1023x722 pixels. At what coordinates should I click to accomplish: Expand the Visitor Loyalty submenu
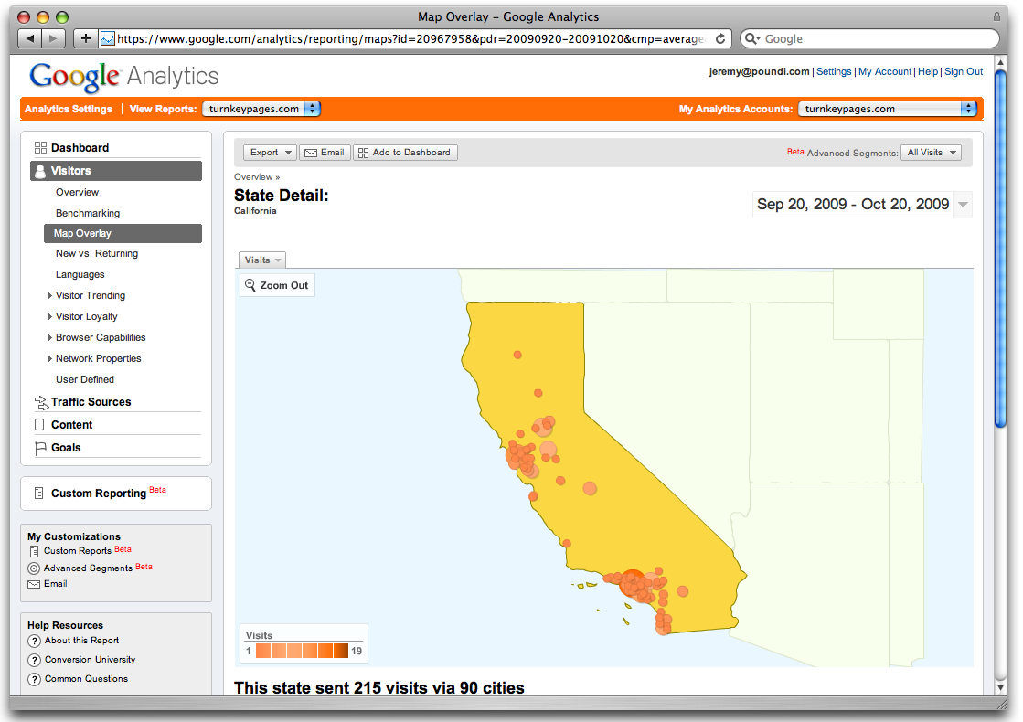click(x=50, y=316)
